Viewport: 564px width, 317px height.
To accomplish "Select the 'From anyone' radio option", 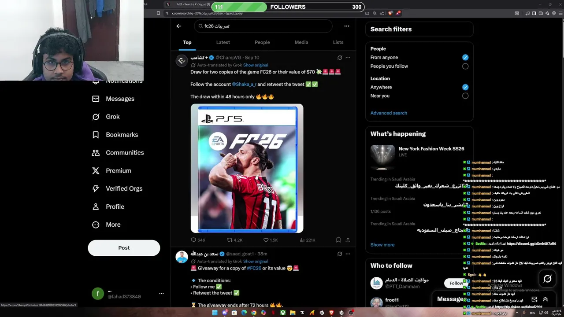I will pyautogui.click(x=465, y=57).
